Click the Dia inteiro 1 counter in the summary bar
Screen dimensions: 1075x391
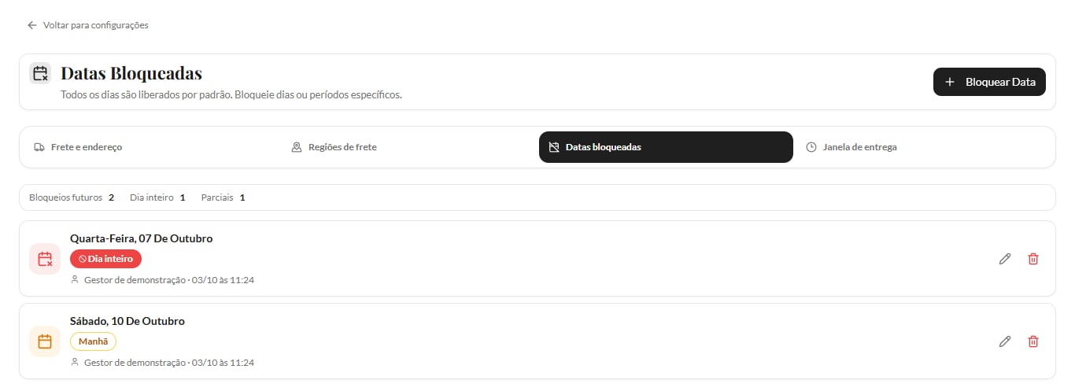pos(157,197)
